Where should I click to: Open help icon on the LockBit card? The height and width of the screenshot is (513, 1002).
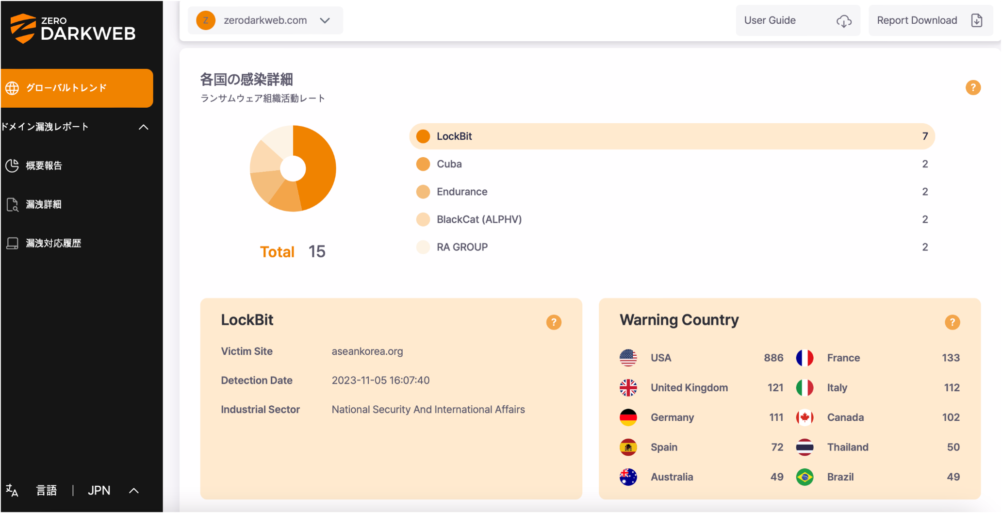pos(554,322)
